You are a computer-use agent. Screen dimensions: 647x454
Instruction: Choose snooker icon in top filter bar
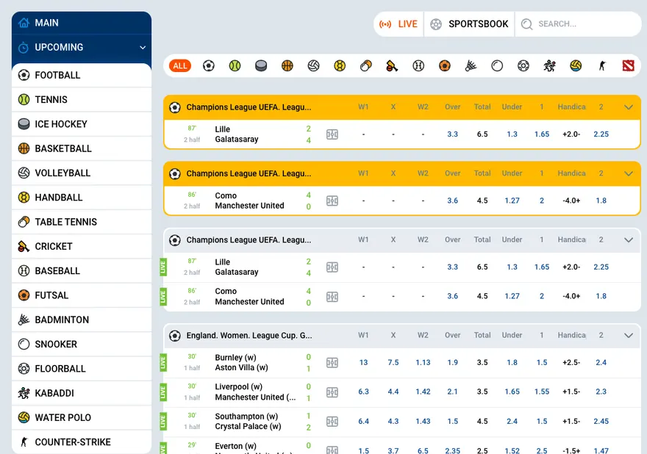click(x=497, y=65)
